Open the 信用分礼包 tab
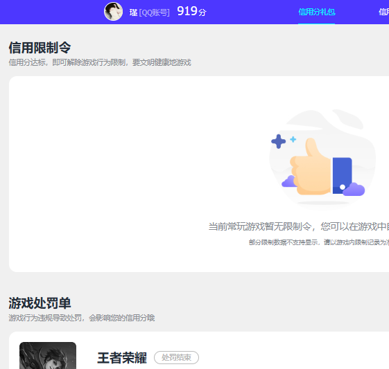Screen dimensions: 389x369 coord(317,12)
